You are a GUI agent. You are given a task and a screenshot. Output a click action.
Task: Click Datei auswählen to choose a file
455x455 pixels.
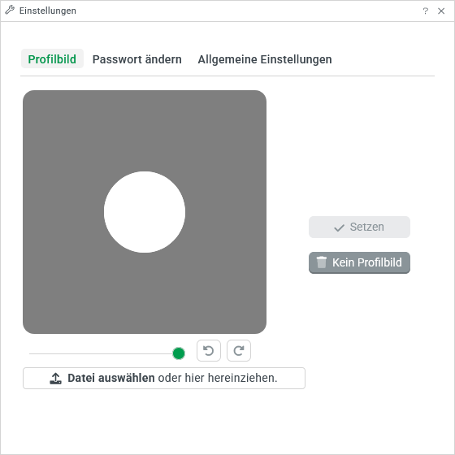coord(110,378)
